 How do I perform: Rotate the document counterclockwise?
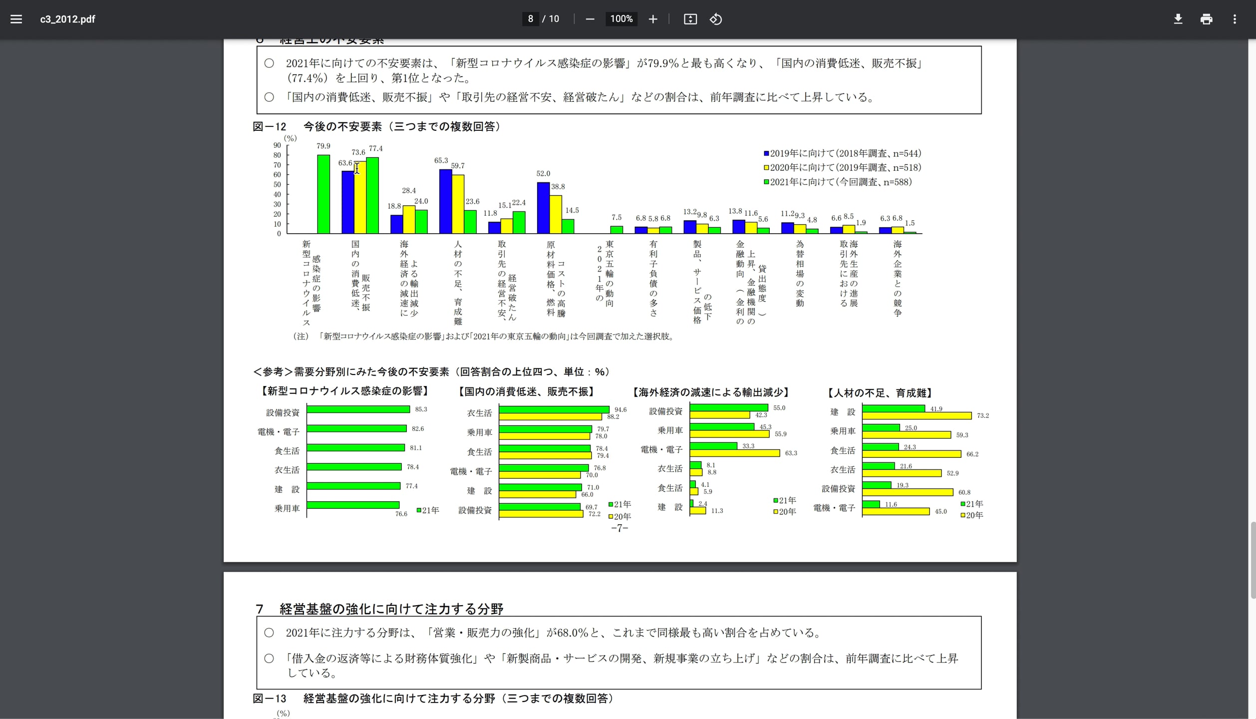[x=716, y=19]
